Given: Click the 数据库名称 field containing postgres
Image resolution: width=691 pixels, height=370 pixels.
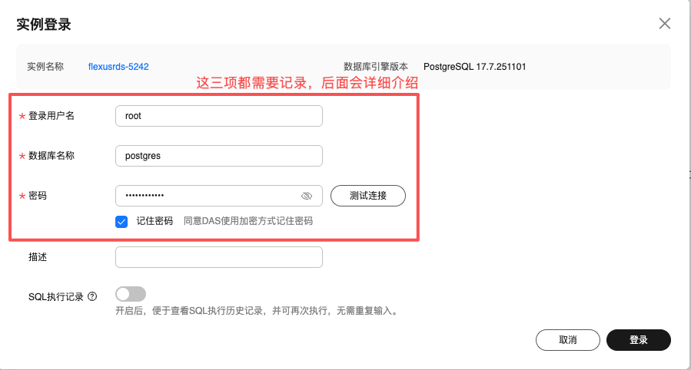Looking at the screenshot, I should [x=218, y=156].
